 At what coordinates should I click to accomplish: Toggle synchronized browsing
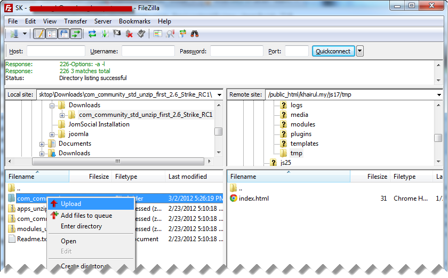[182, 34]
